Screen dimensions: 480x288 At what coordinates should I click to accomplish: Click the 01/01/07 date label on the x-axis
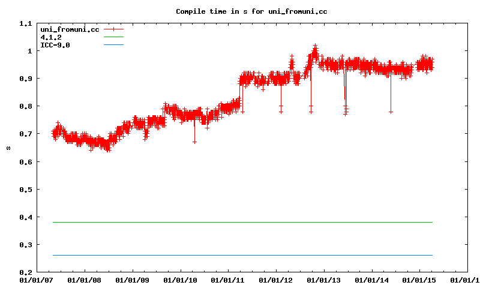coord(36,280)
